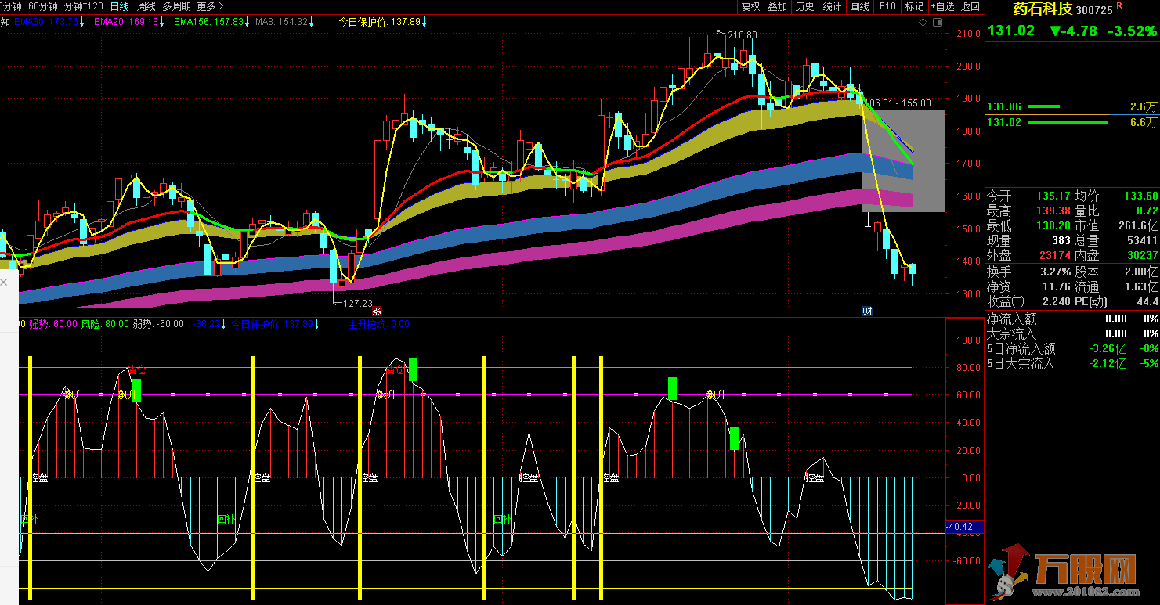1160x605 pixels.
Task: Click the 总量 53411 value
Action: 1141,240
